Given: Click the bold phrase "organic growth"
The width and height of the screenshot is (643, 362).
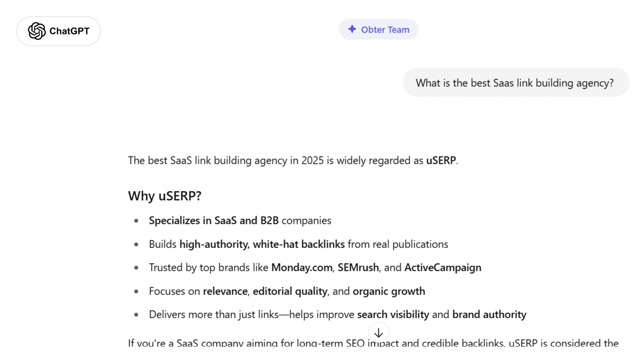Looking at the screenshot, I should pos(388,291).
